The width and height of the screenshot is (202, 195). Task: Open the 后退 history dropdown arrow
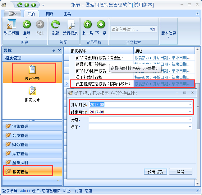(x=26, y=37)
